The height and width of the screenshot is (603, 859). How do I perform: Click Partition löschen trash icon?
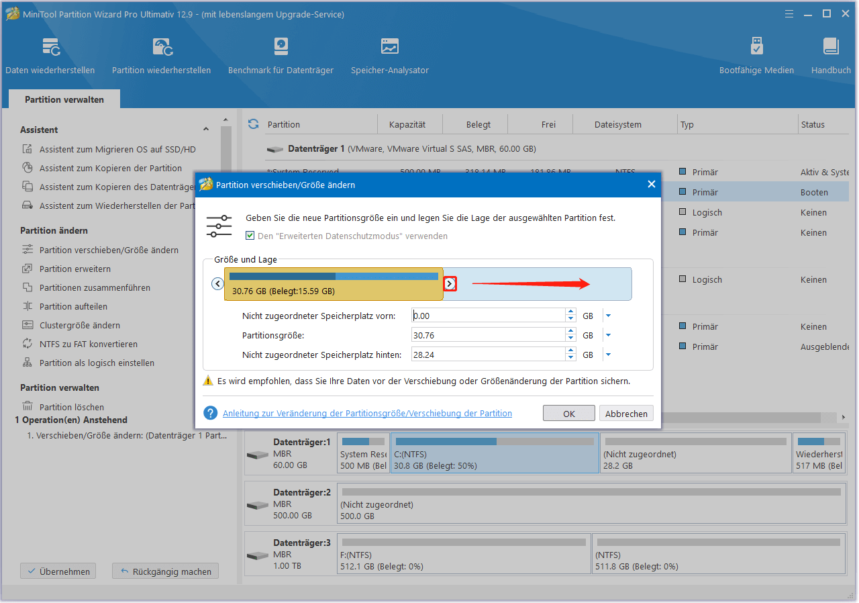click(x=28, y=406)
